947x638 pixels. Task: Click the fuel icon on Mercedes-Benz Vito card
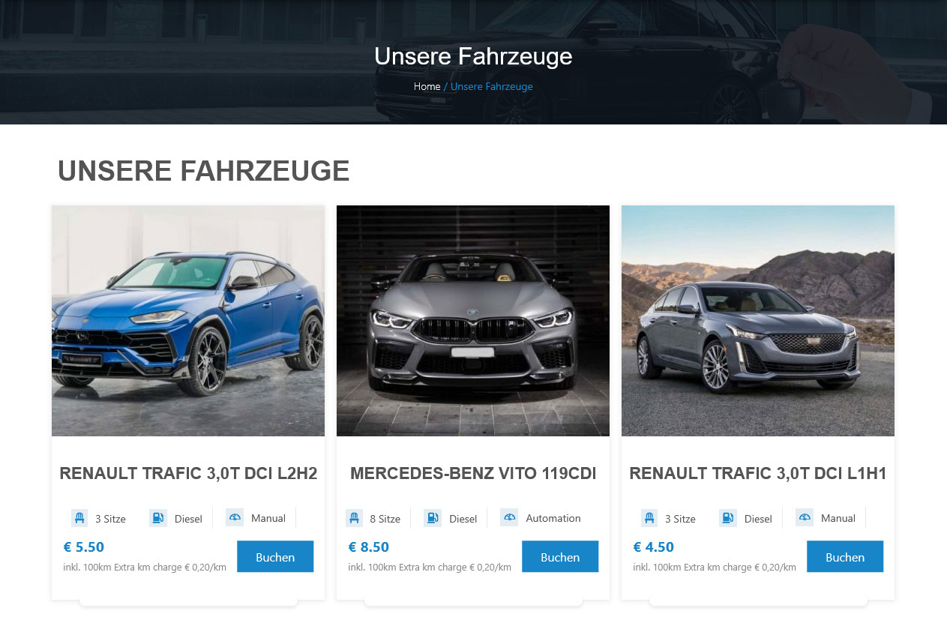433,518
